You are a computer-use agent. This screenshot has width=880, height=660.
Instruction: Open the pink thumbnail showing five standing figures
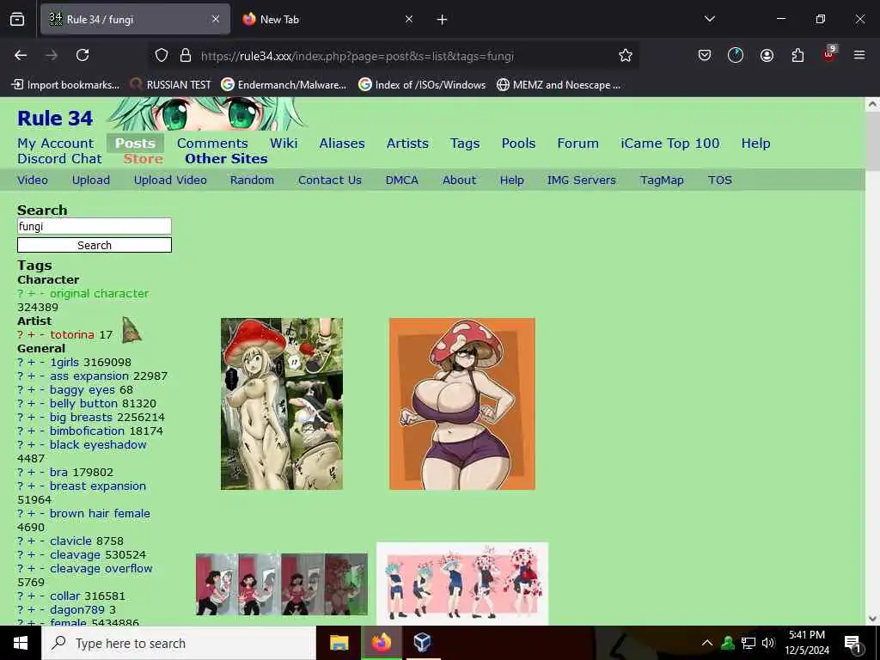(462, 584)
